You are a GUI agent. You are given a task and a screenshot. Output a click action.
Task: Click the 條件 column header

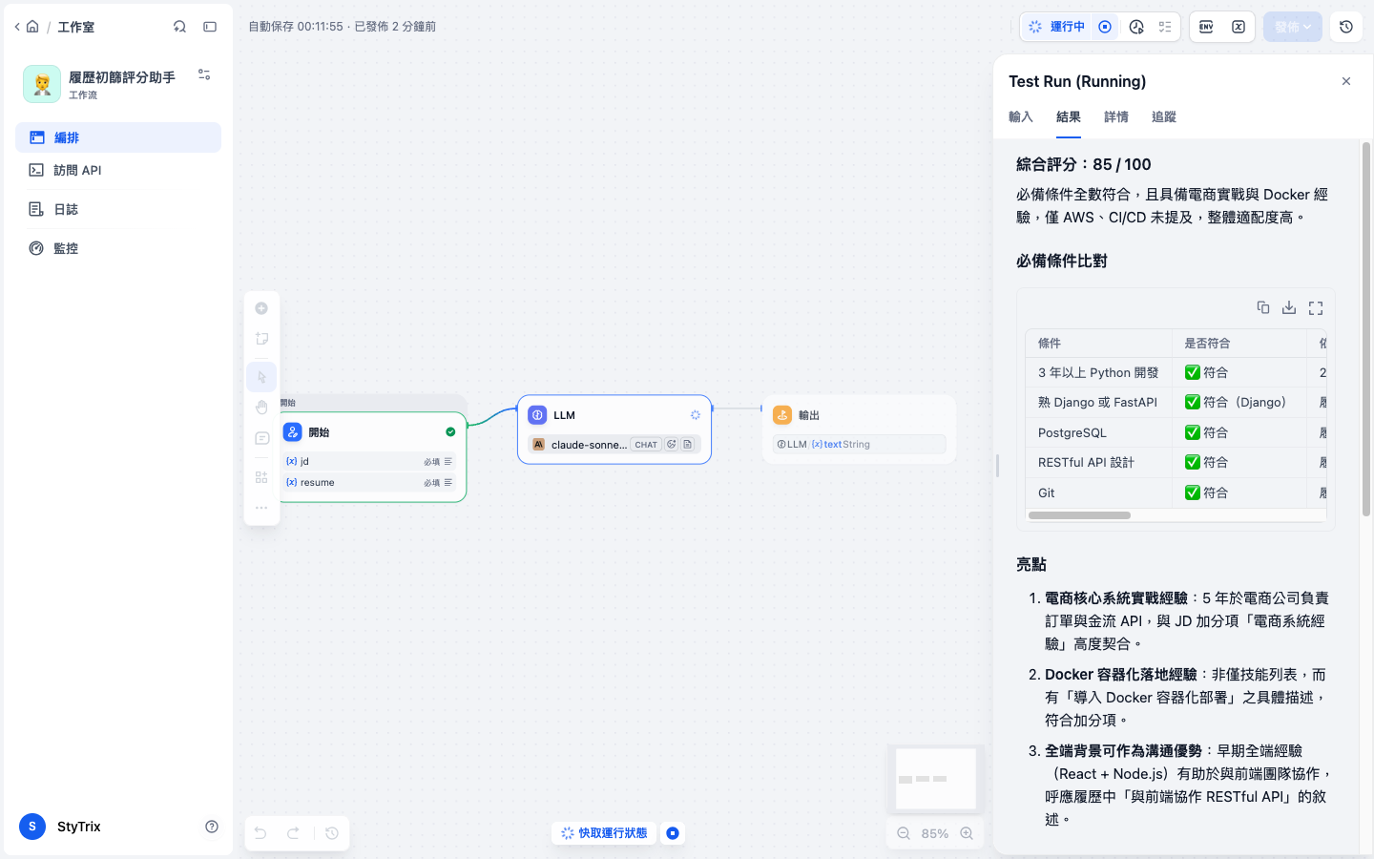click(x=1098, y=343)
